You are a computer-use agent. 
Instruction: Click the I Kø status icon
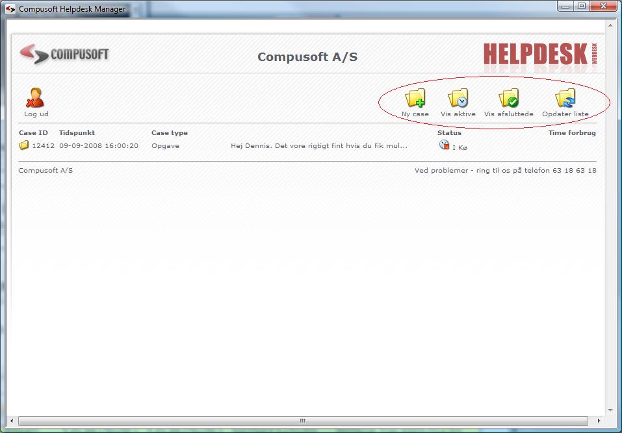(x=444, y=145)
